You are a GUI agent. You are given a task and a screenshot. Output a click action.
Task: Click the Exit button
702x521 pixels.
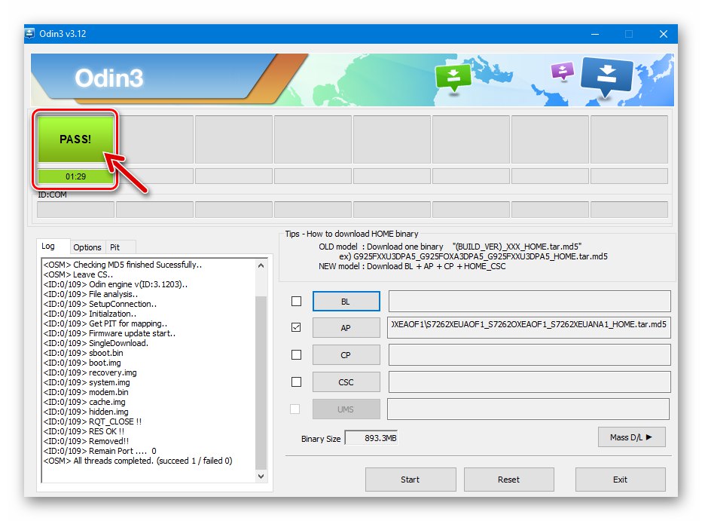pyautogui.click(x=620, y=480)
